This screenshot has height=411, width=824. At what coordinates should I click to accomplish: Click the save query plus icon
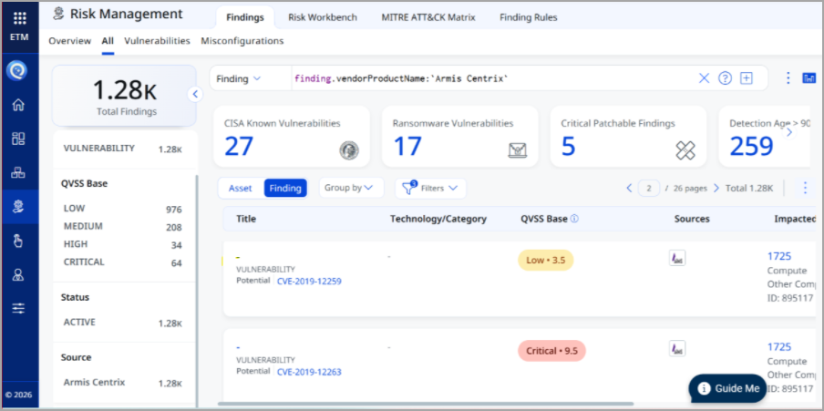pyautogui.click(x=747, y=78)
